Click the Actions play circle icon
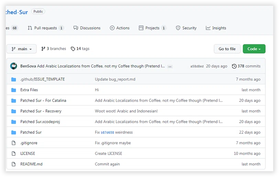 (x=112, y=28)
